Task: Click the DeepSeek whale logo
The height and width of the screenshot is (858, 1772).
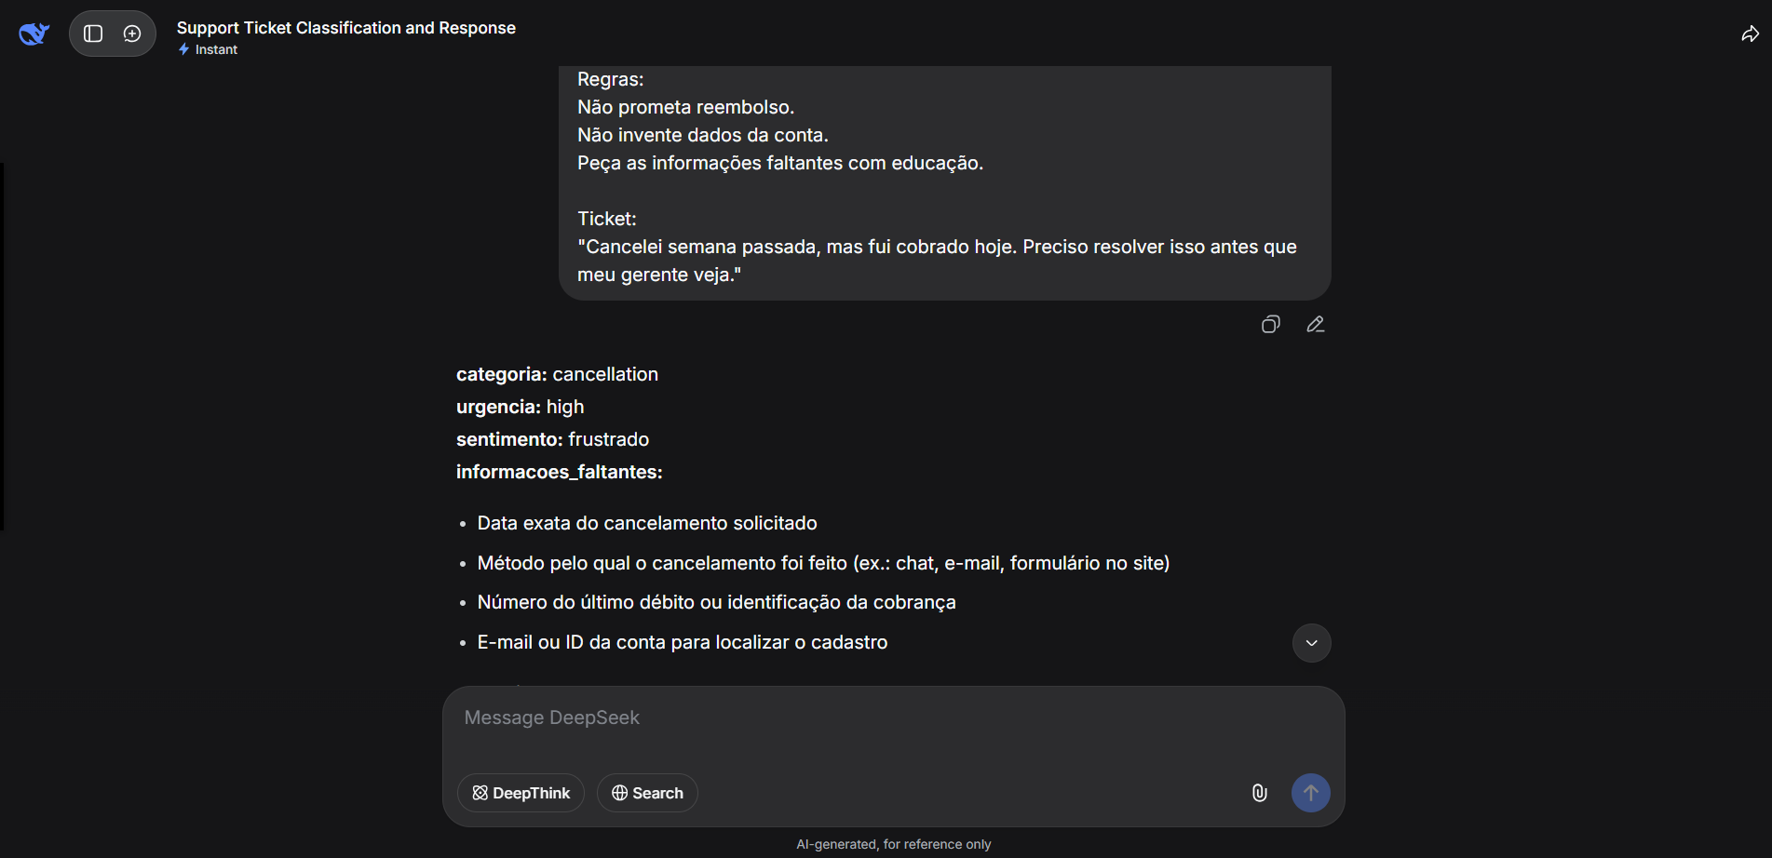Action: 34,34
